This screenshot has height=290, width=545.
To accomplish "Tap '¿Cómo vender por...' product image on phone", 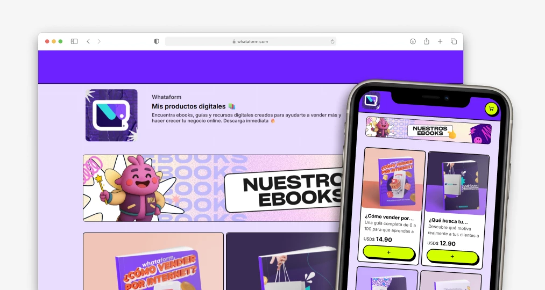I will [393, 180].
